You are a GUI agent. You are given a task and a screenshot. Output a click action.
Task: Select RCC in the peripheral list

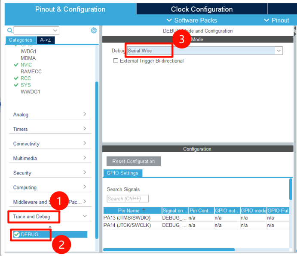pyautogui.click(x=25, y=78)
